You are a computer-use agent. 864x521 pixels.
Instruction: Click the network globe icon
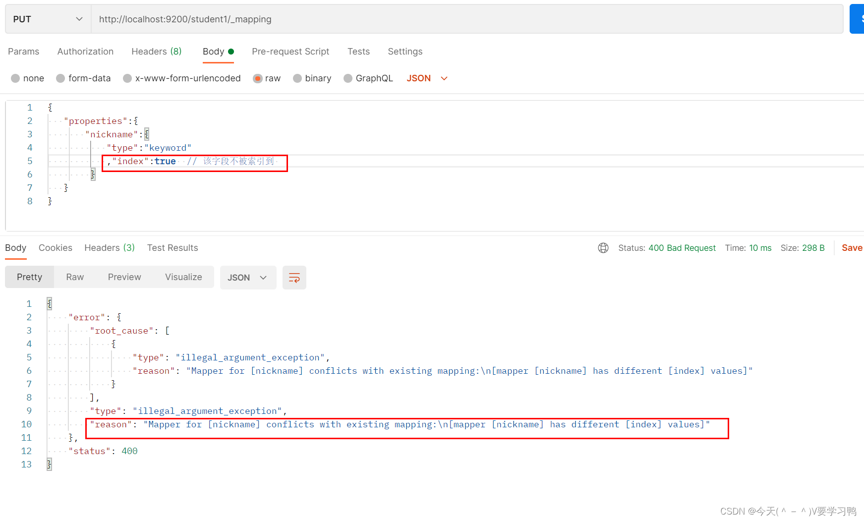[x=603, y=248]
